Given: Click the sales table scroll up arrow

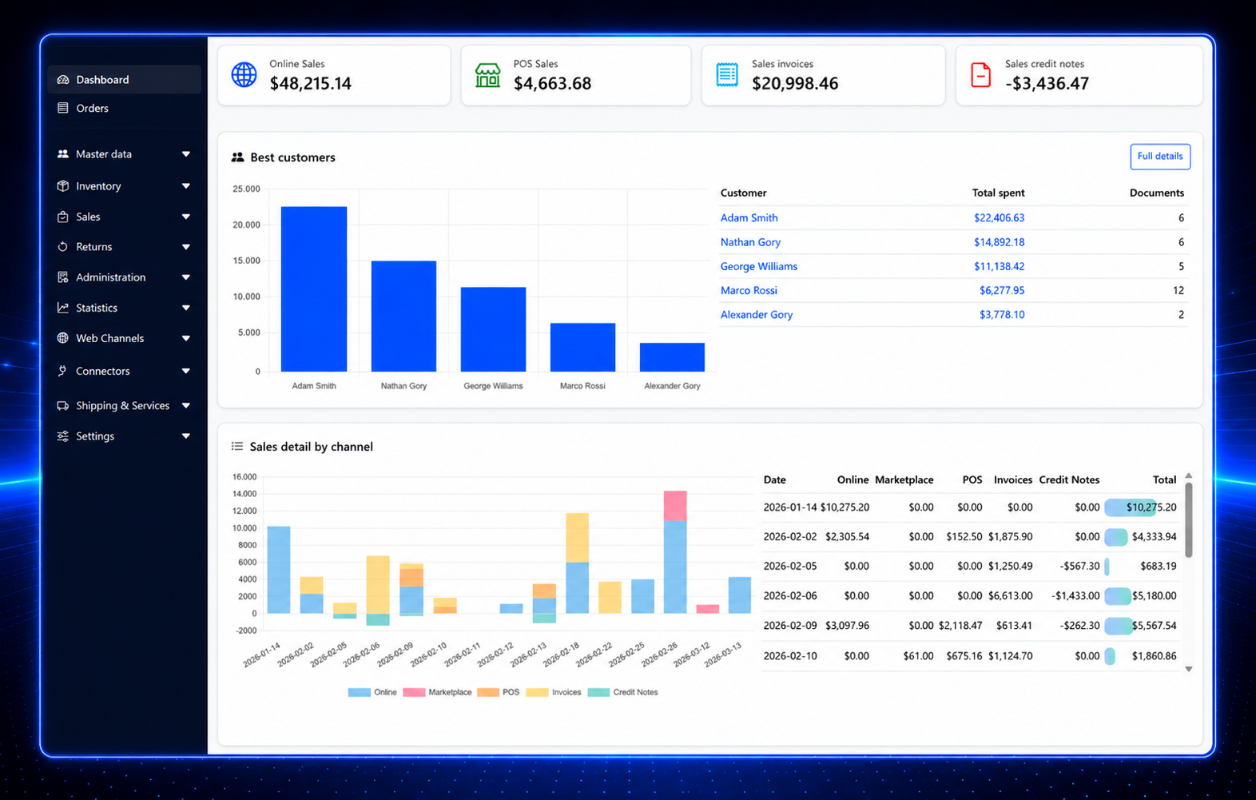Looking at the screenshot, I should (x=1188, y=476).
